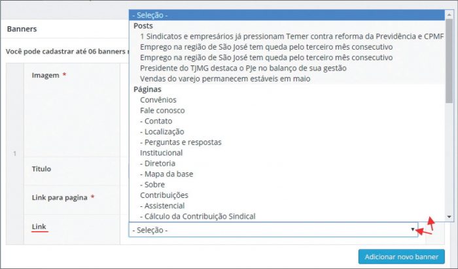Image resolution: width=458 pixels, height=269 pixels.
Task: Select the 'Fale conosco' page
Action: 161,110
